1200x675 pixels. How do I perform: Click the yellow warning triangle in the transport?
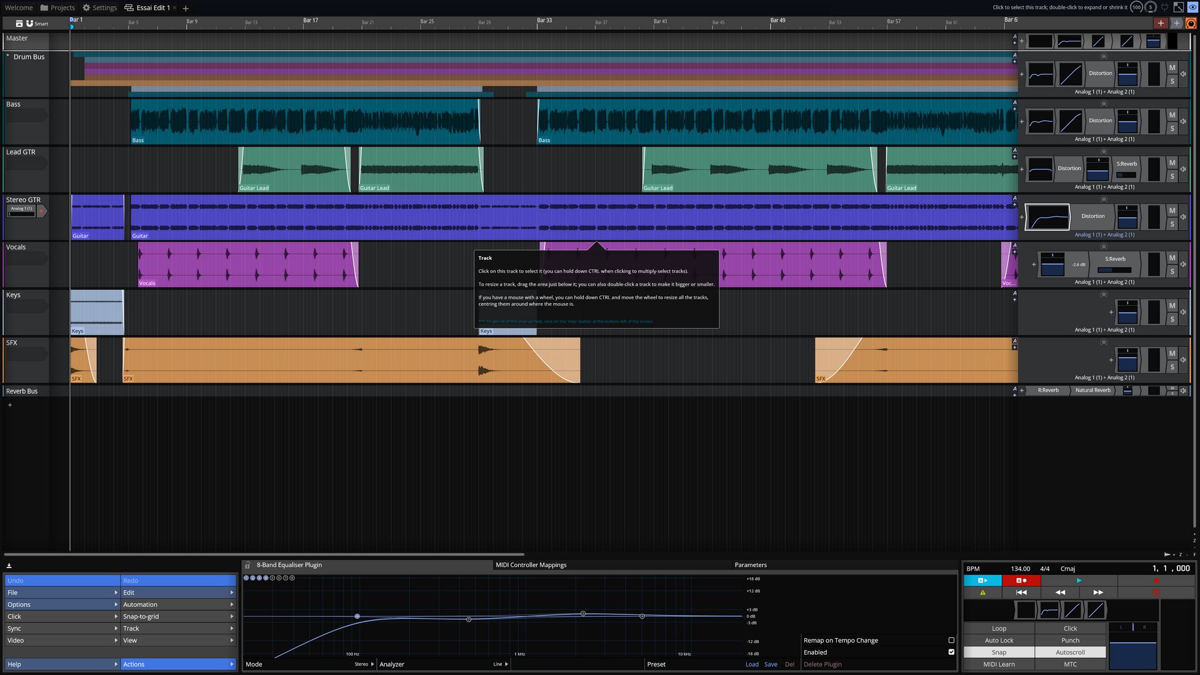pyautogui.click(x=982, y=592)
